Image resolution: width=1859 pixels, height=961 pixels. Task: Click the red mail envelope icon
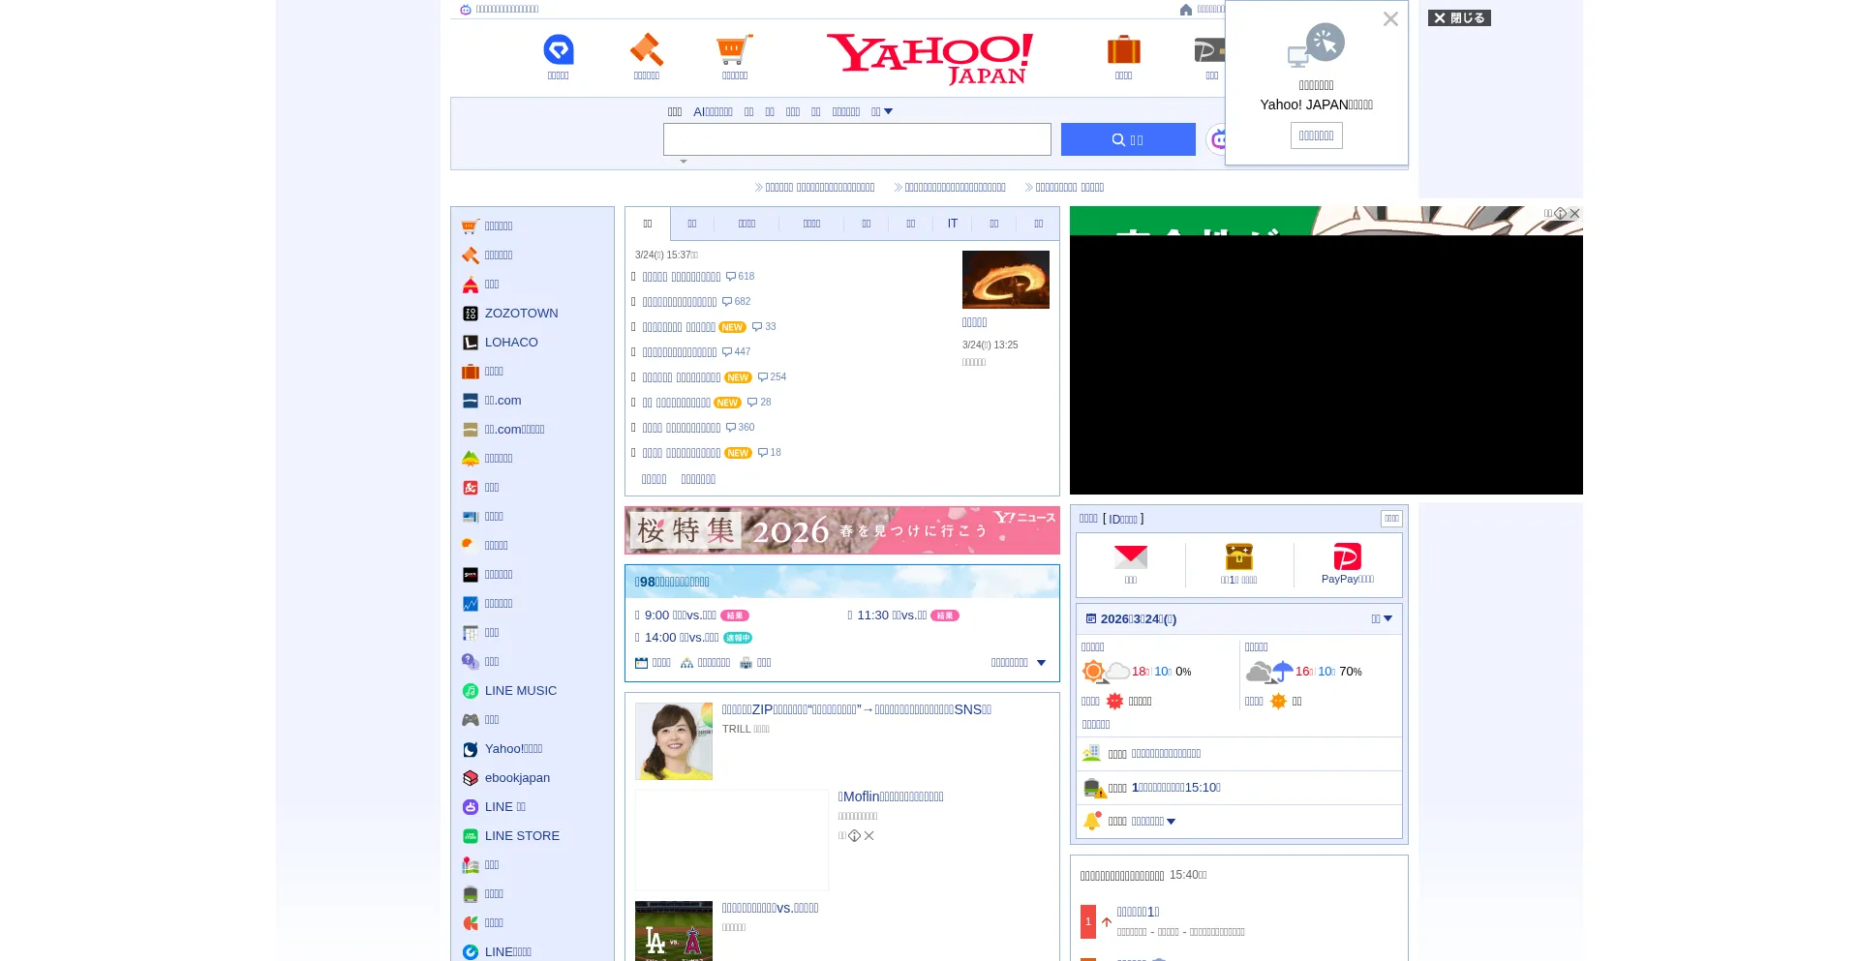pos(1131,556)
